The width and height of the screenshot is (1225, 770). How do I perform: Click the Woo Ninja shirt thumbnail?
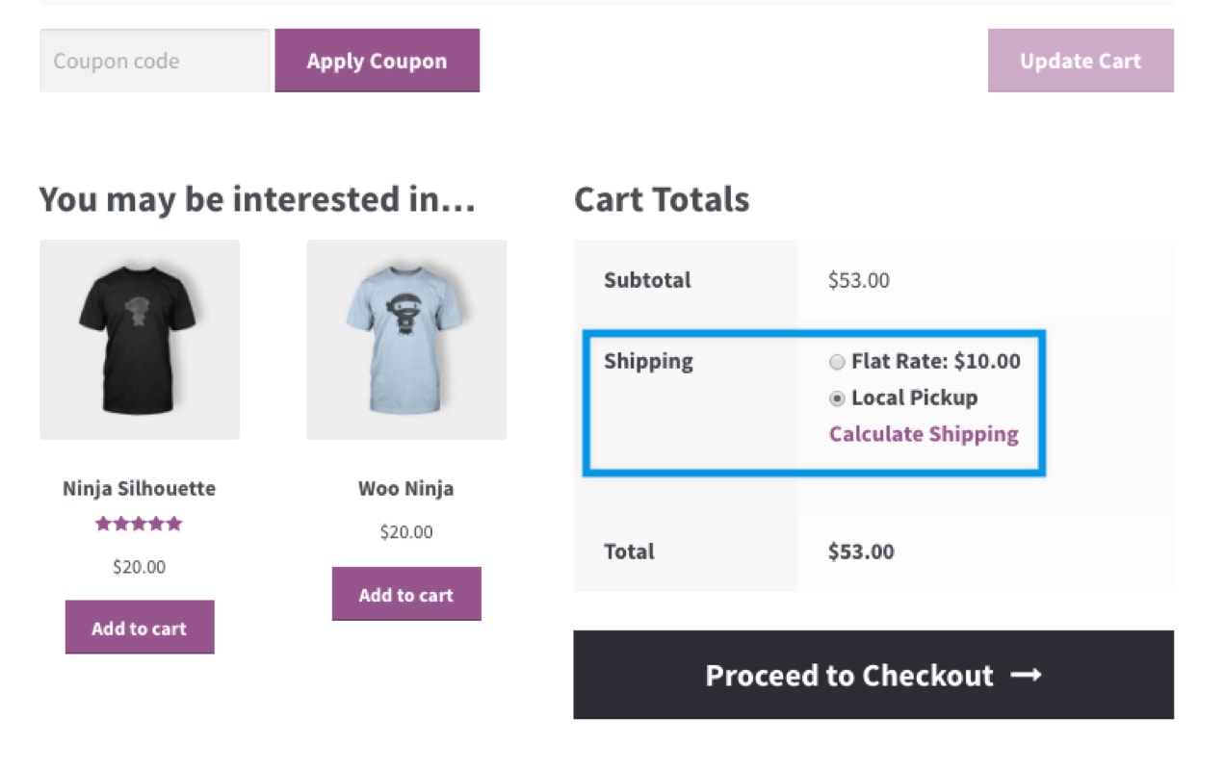(x=405, y=339)
